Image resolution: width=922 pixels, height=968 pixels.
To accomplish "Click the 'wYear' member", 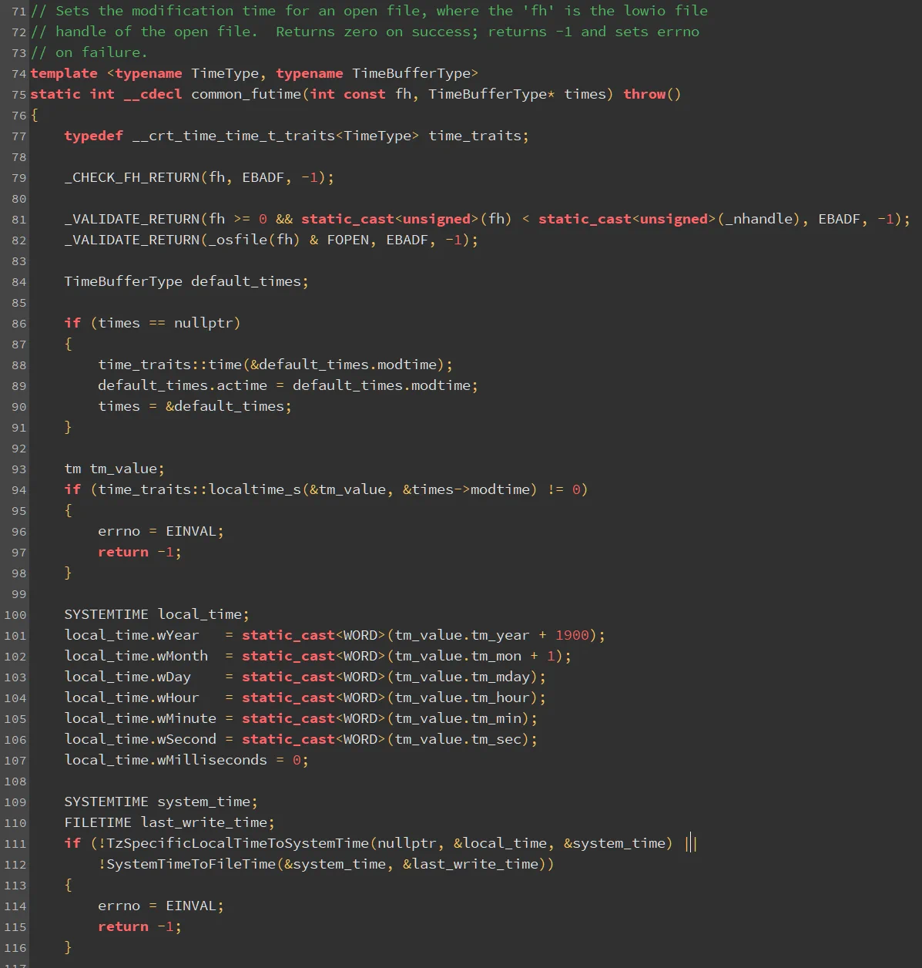I will (178, 635).
